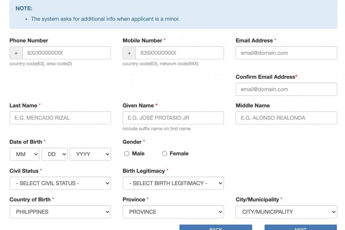Open the City/Municipality dropdown
The image size is (345, 230).
(286, 212)
